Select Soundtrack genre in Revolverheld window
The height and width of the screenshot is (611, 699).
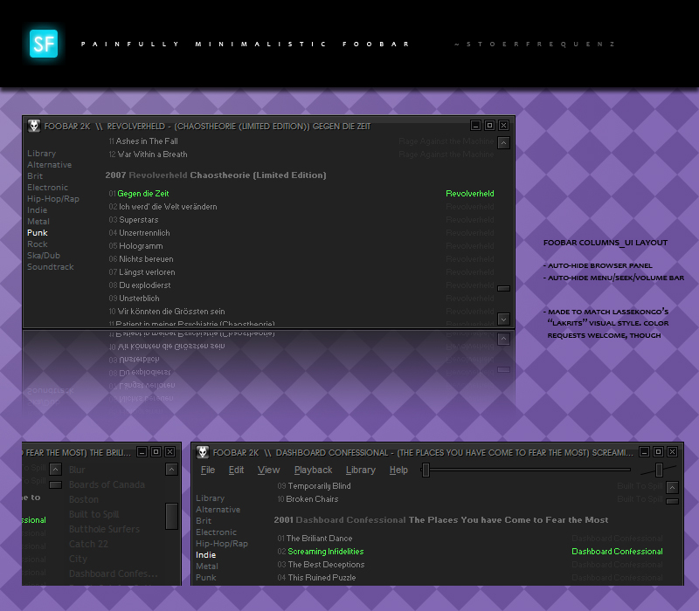coord(51,267)
